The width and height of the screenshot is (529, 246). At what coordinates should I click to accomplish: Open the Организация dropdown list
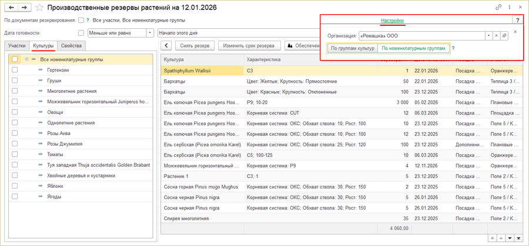[x=488, y=36]
